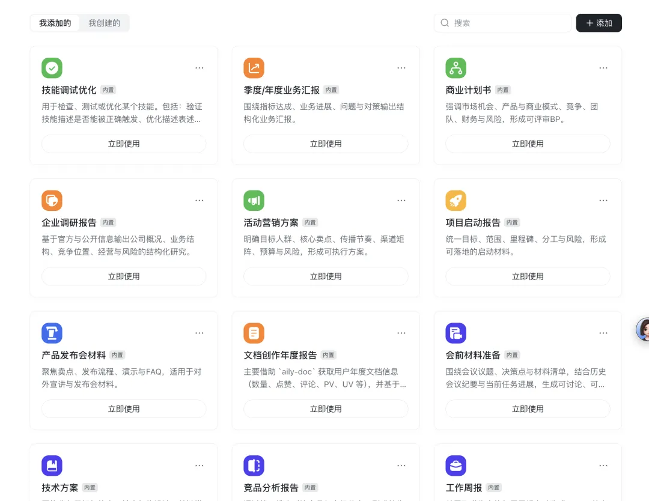This screenshot has height=501, width=649.
Task: Click the 活动营销方案 megaphone icon
Action: tap(254, 200)
